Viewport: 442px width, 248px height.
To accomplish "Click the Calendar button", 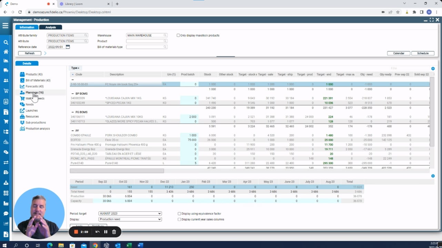I will (399, 53).
